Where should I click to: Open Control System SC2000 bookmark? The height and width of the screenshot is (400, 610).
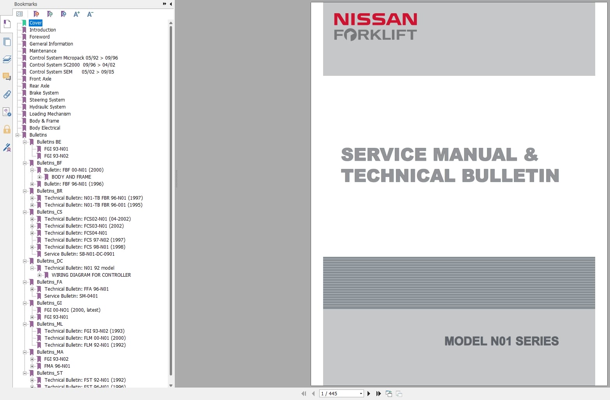click(72, 65)
